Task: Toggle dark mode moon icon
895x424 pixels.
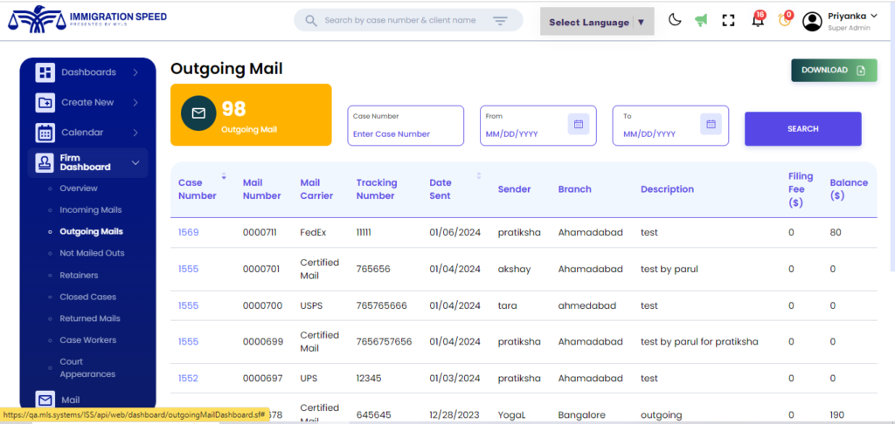Action: (x=675, y=21)
